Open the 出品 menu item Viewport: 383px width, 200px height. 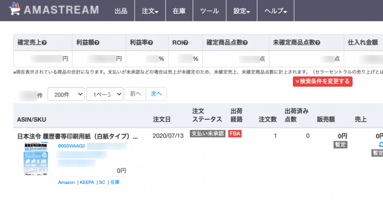pyautogui.click(x=121, y=11)
